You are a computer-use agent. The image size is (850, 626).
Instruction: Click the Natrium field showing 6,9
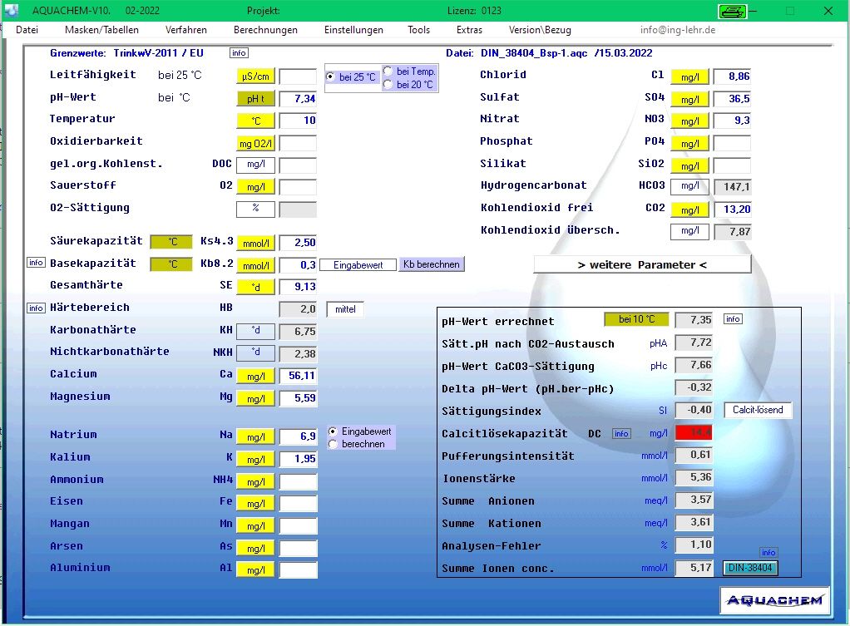coord(298,436)
